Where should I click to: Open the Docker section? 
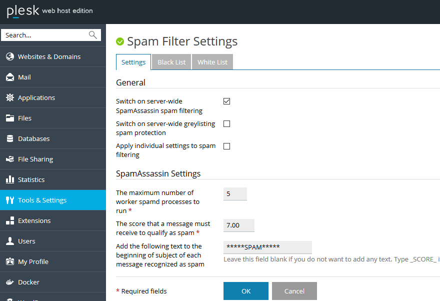pos(53,282)
